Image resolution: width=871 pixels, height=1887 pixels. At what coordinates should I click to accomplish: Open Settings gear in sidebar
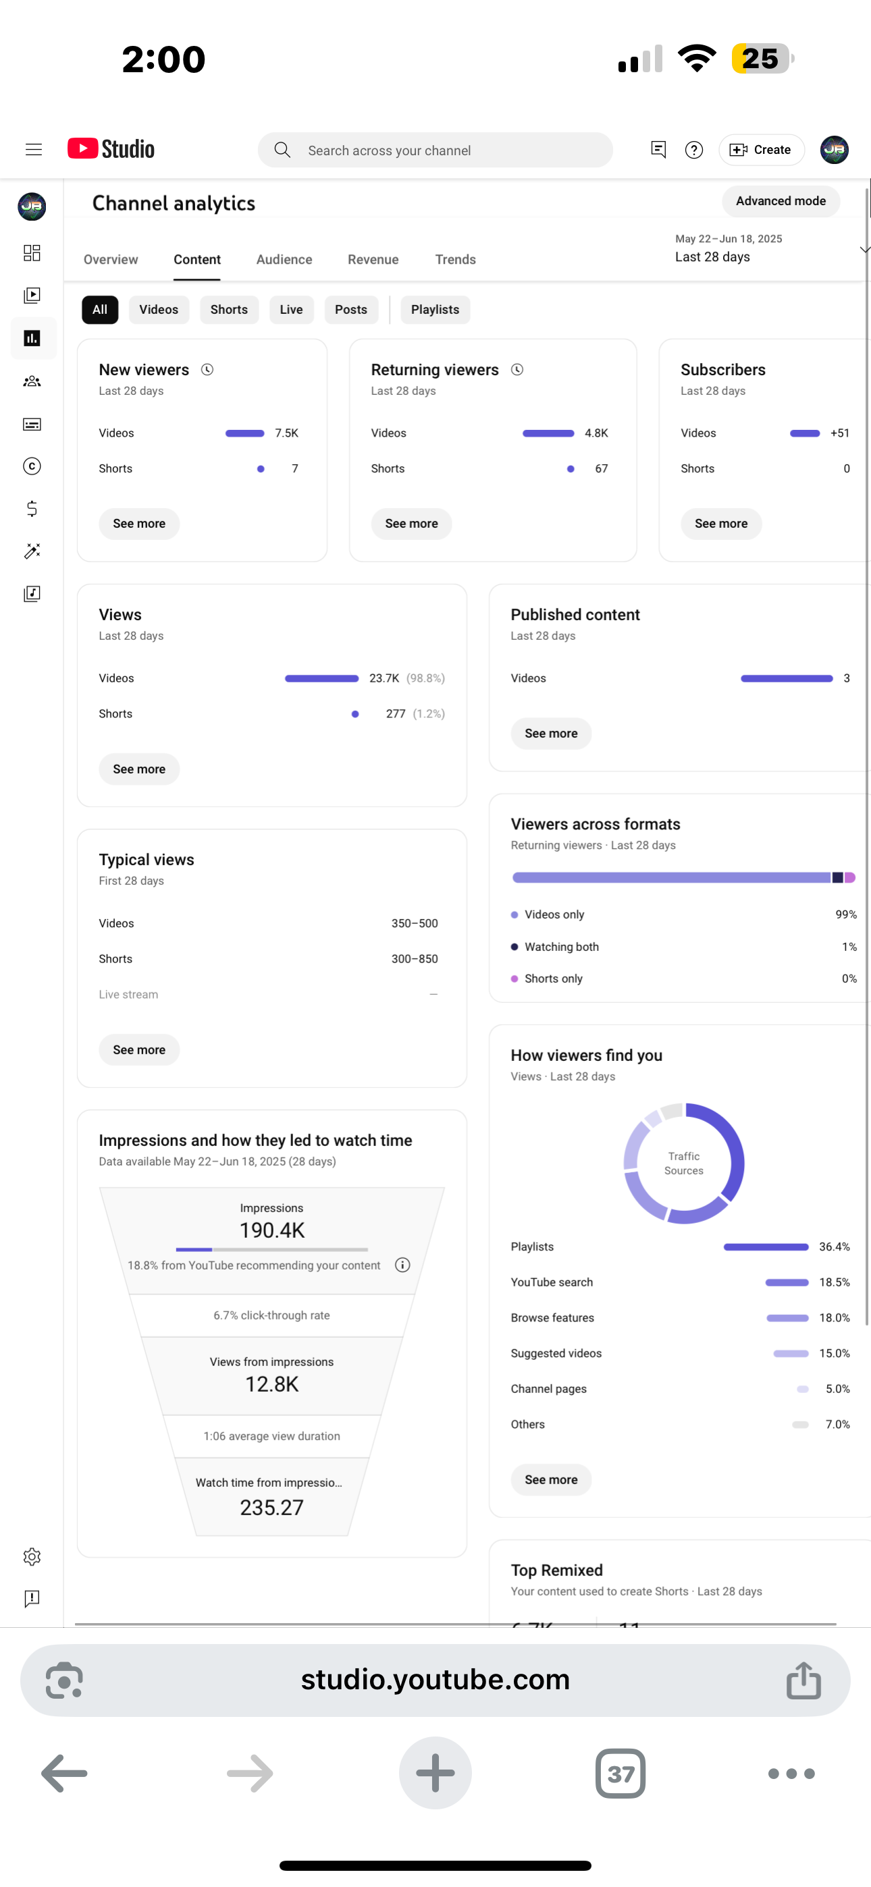point(32,1556)
